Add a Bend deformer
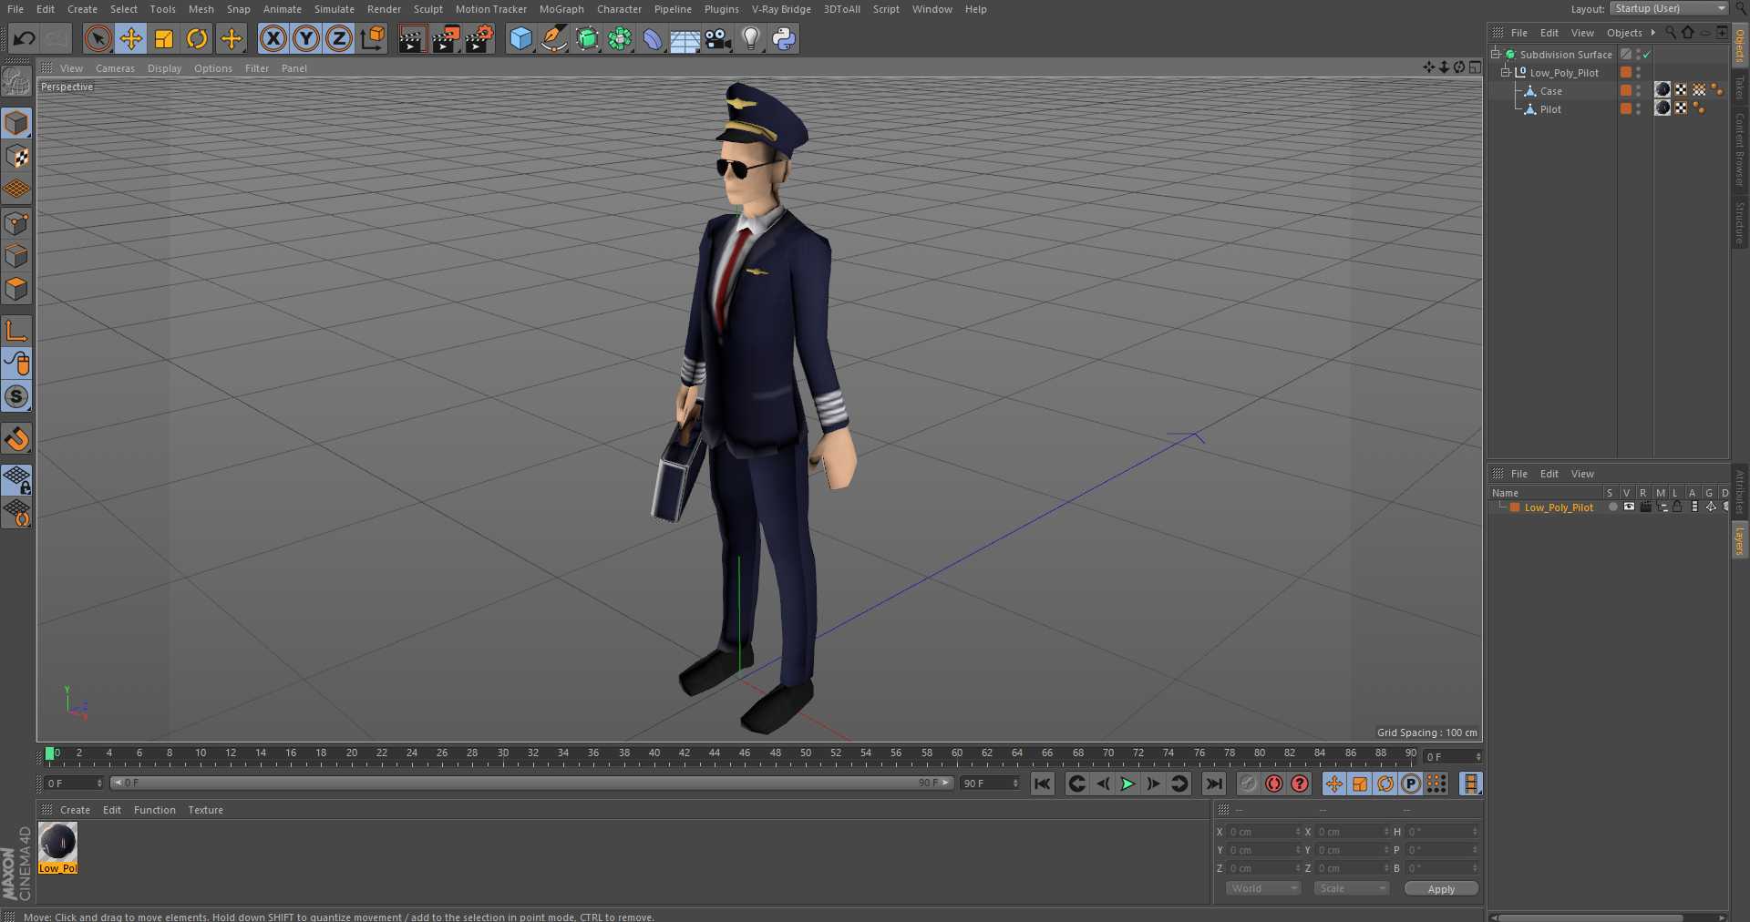 (x=653, y=38)
